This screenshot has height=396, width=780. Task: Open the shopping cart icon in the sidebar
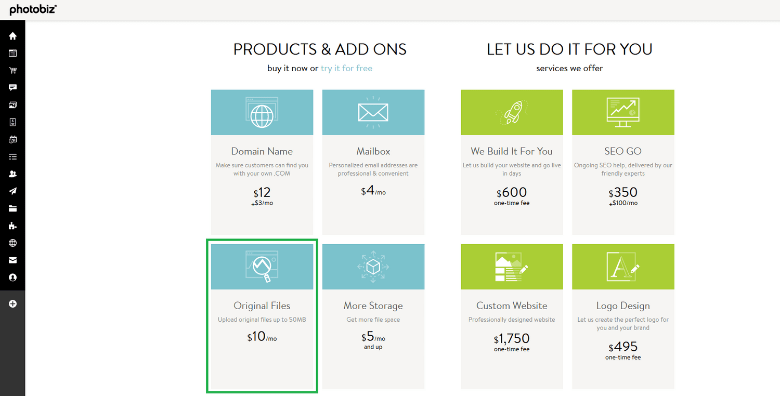coord(12,70)
